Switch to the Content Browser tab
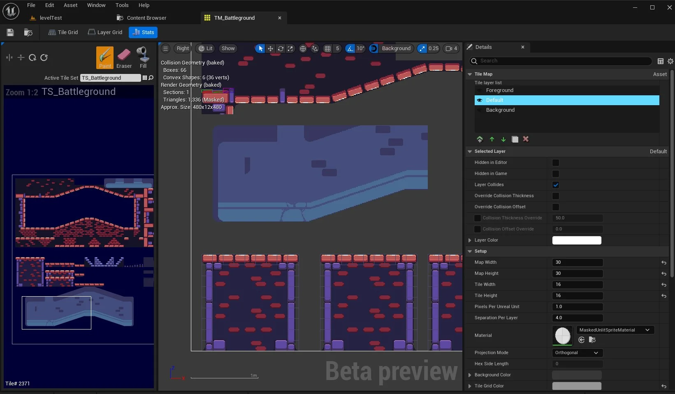Image resolution: width=675 pixels, height=394 pixels. [142, 18]
